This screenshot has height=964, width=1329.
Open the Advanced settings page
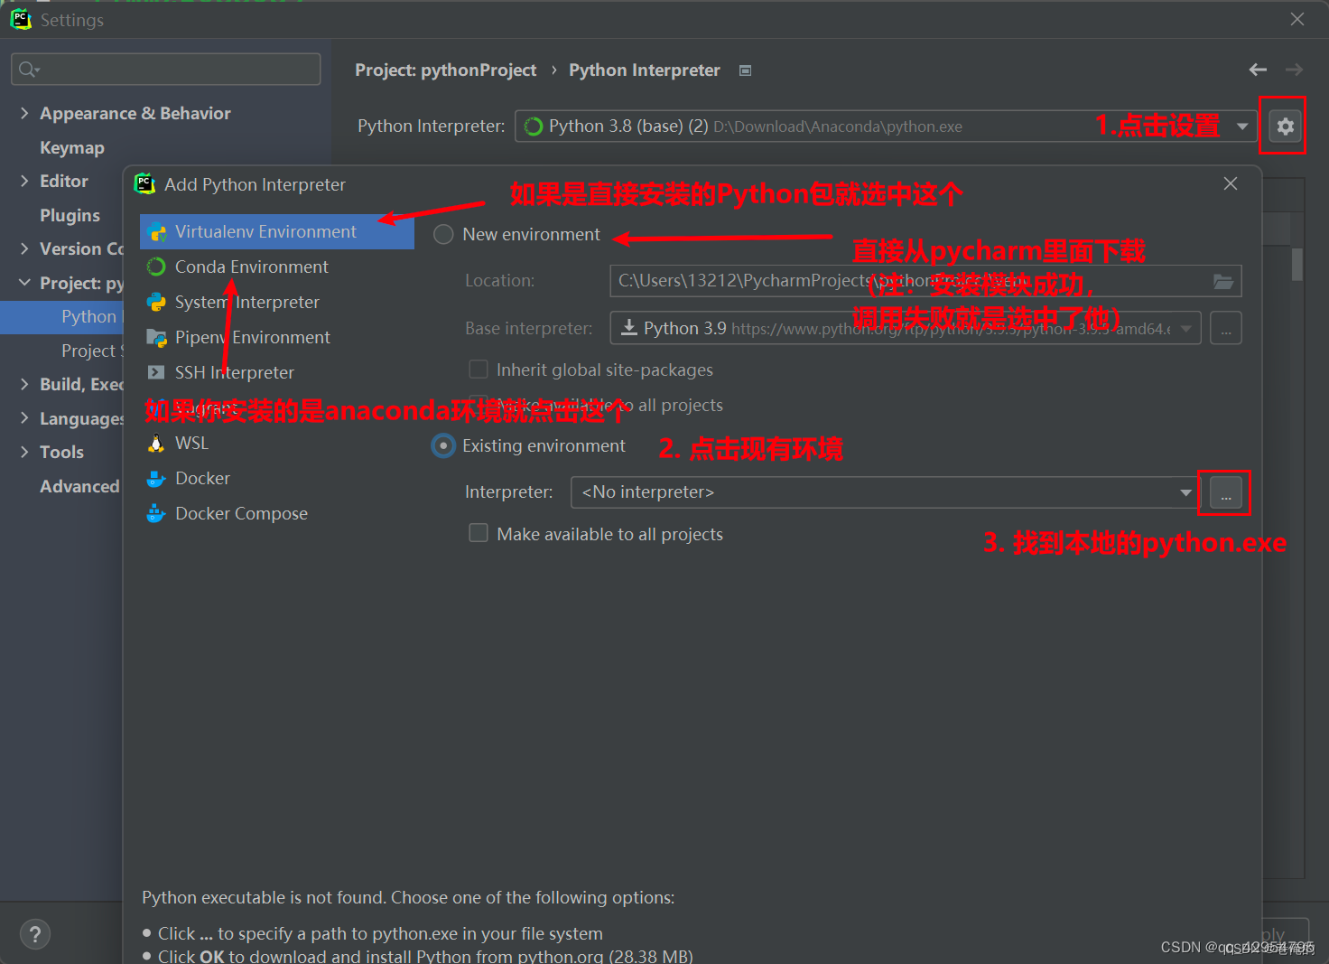79,486
